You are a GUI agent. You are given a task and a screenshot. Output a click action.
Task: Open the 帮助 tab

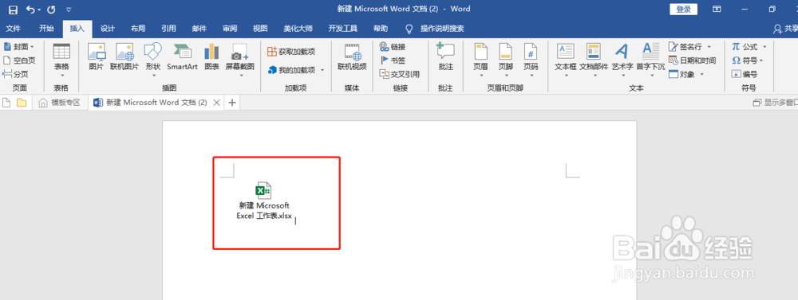pos(380,29)
